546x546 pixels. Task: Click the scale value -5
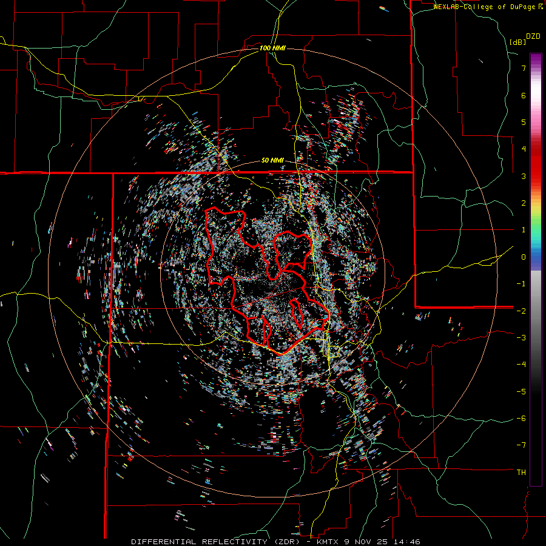(x=521, y=392)
